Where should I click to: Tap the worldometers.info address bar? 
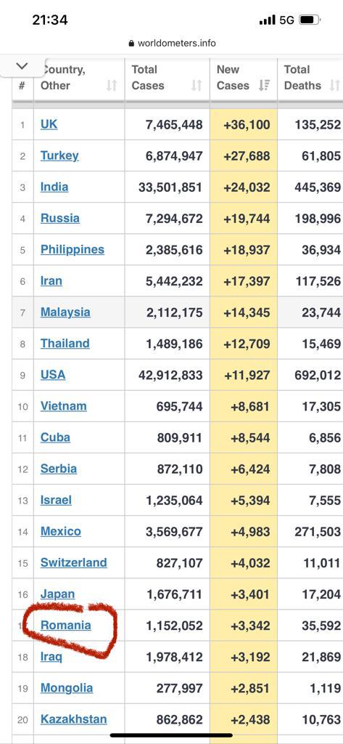pos(171,43)
